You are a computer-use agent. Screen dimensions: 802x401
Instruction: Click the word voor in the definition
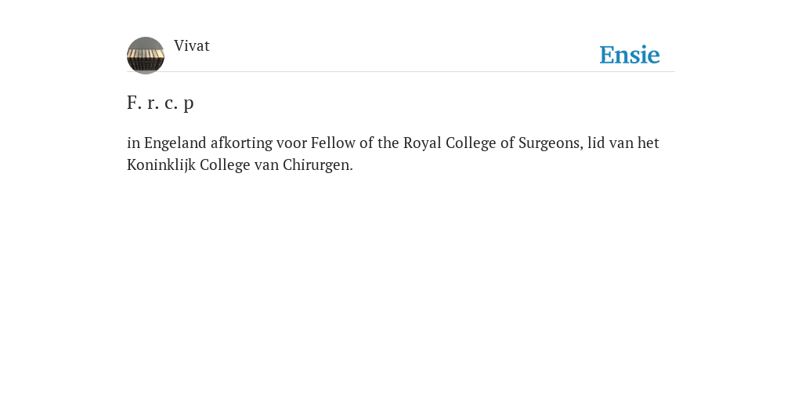click(x=291, y=143)
